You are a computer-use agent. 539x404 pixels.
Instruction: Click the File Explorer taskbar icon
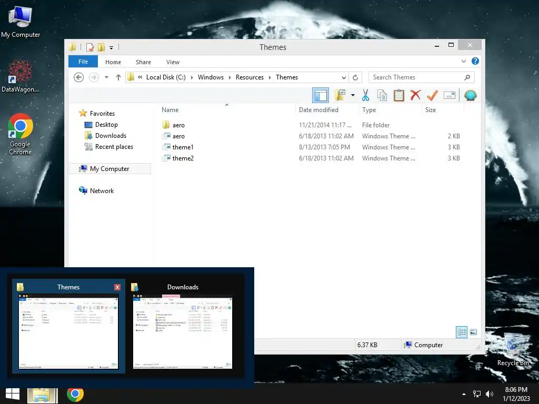pos(43,395)
